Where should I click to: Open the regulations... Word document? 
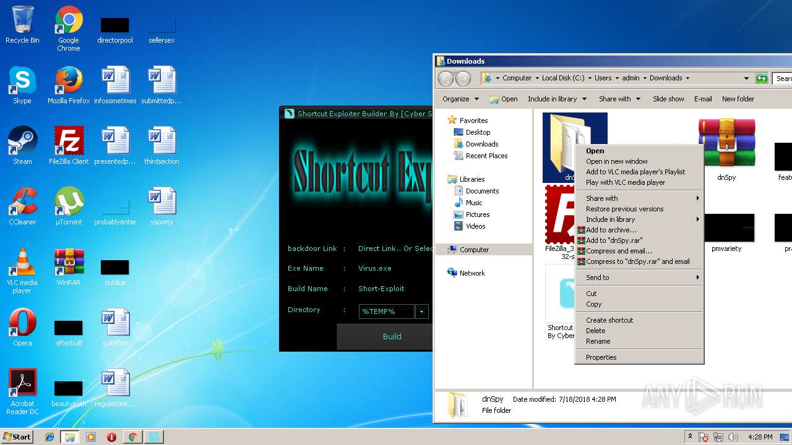coord(115,388)
